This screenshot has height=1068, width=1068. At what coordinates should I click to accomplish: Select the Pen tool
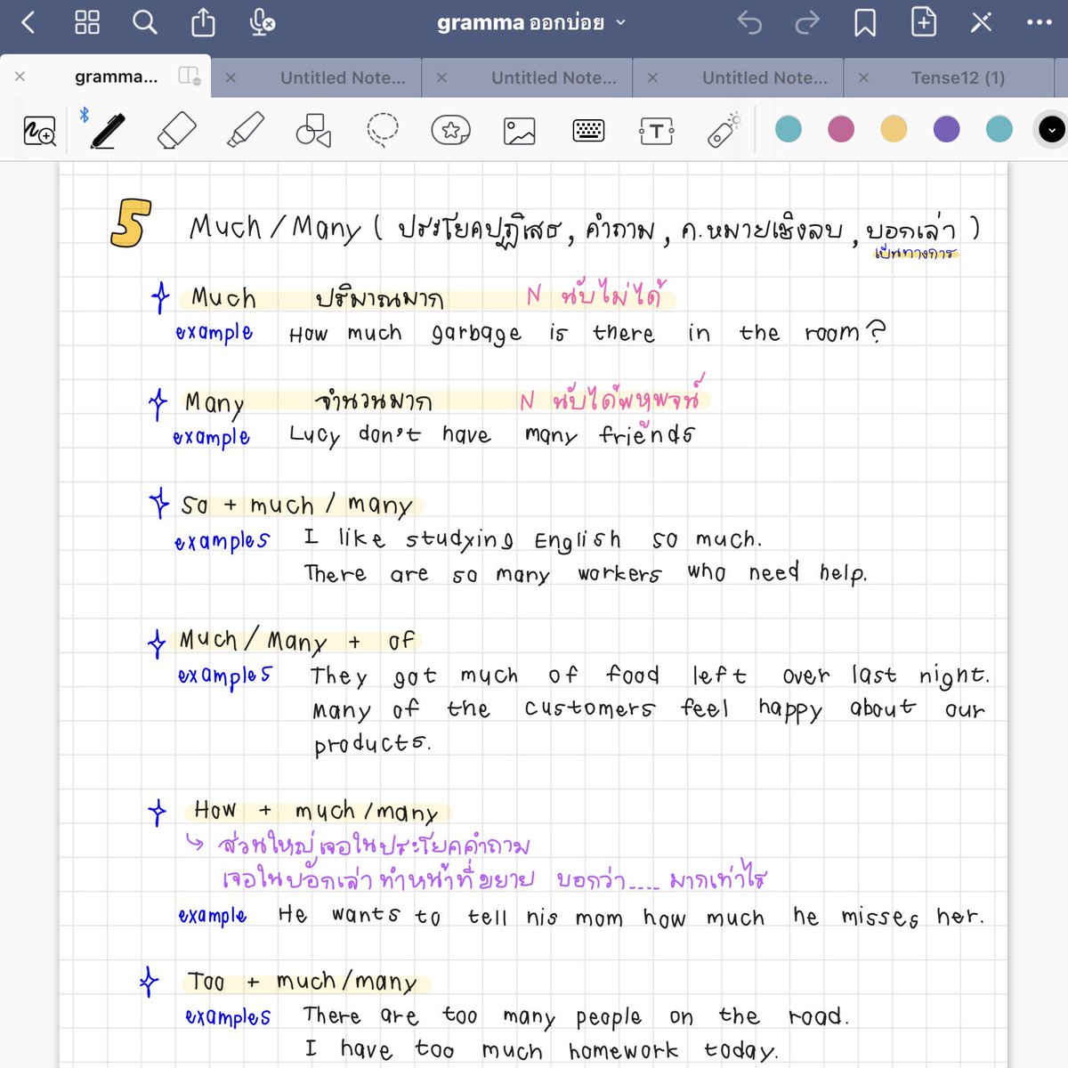coord(108,130)
